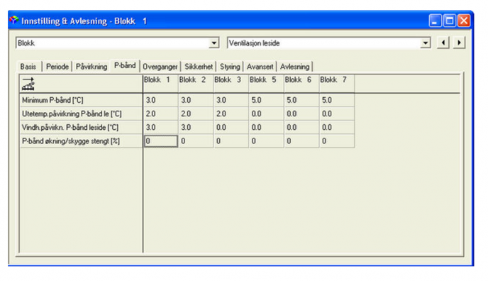Select the Avansert tab
488x281 pixels.
tap(260, 67)
